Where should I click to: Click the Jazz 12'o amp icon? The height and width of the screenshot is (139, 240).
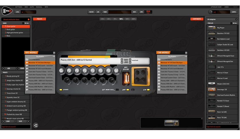tap(212, 67)
